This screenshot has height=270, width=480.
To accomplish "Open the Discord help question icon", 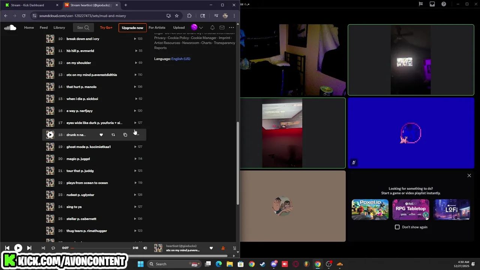I will click(444, 4).
